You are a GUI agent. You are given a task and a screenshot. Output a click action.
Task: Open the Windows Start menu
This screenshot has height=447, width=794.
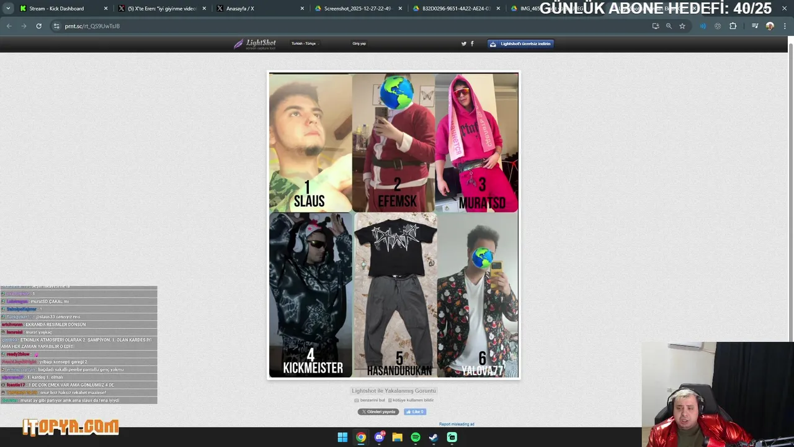pos(342,437)
